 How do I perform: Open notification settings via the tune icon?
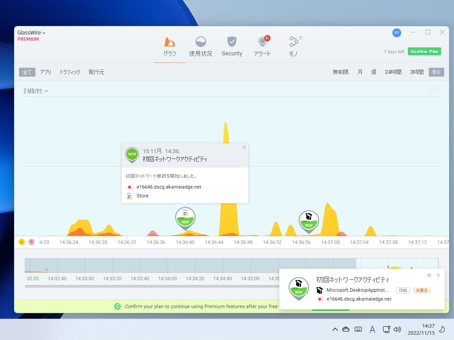[429, 275]
